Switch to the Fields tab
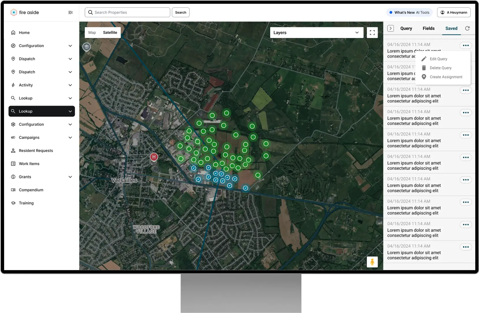 click(428, 28)
